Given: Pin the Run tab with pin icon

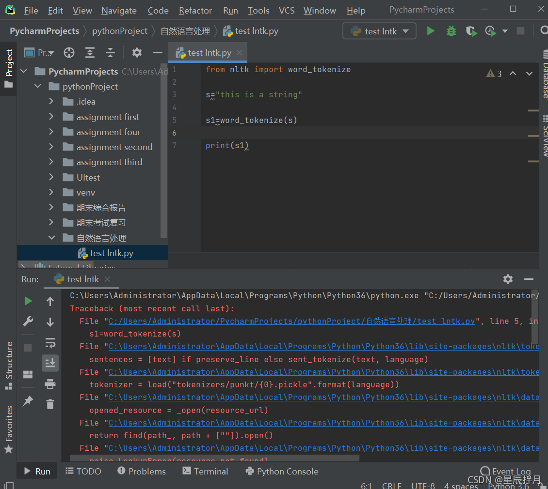Looking at the screenshot, I should click(28, 401).
